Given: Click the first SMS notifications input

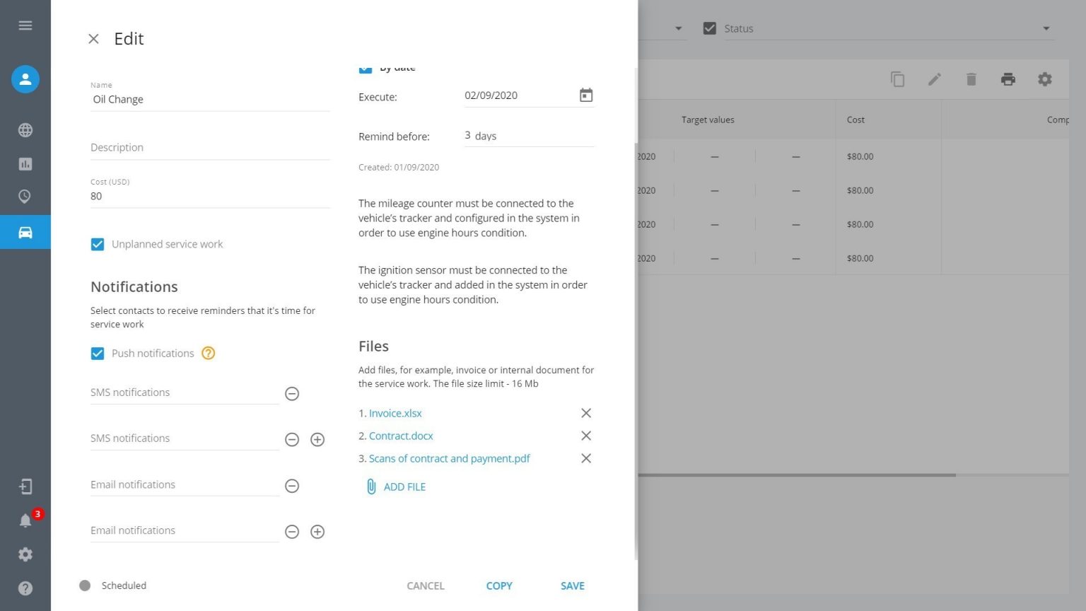Looking at the screenshot, I should pos(185,392).
